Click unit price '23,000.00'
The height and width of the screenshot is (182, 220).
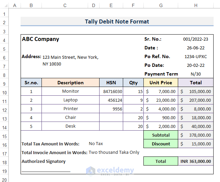[x=166, y=100]
